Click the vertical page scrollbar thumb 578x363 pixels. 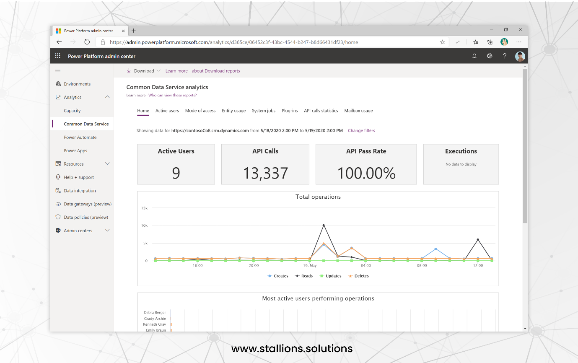[x=525, y=145]
